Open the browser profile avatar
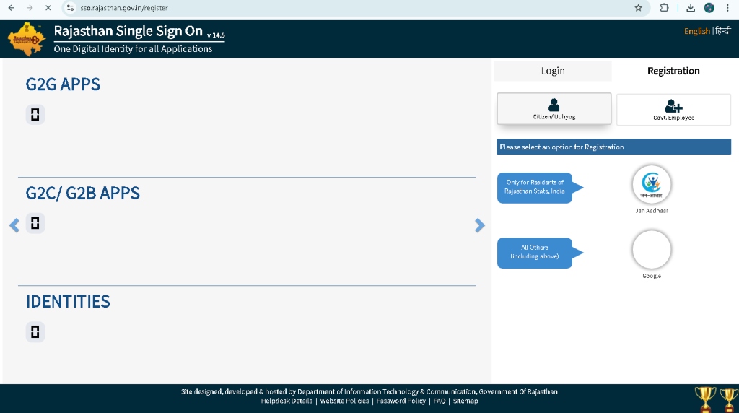The image size is (739, 413). [709, 8]
